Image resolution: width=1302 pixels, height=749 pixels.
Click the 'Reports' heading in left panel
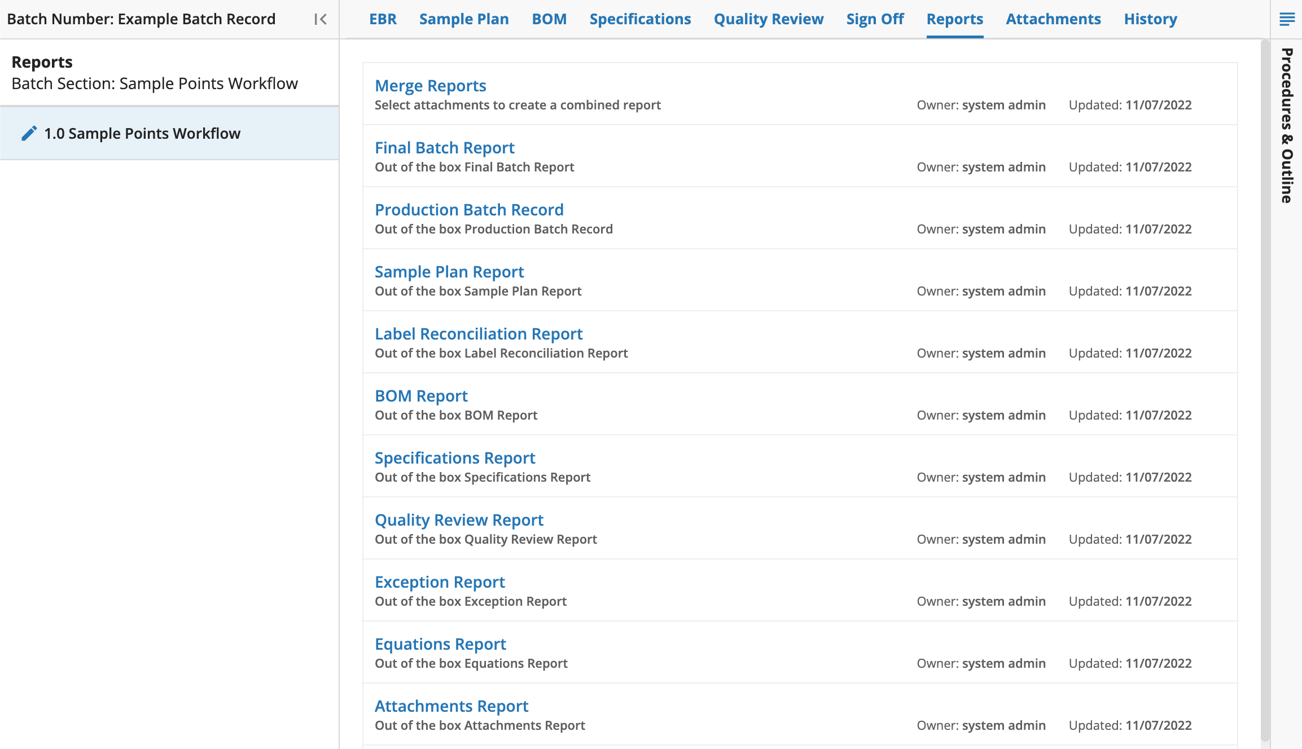(42, 62)
